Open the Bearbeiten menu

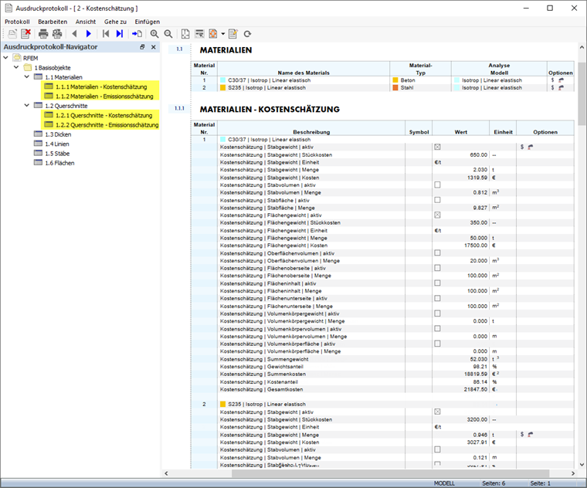53,22
